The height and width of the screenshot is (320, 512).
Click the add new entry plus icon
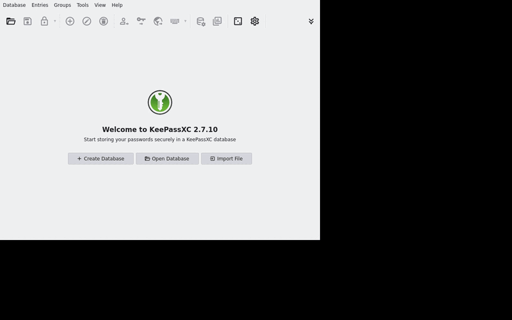(x=70, y=21)
